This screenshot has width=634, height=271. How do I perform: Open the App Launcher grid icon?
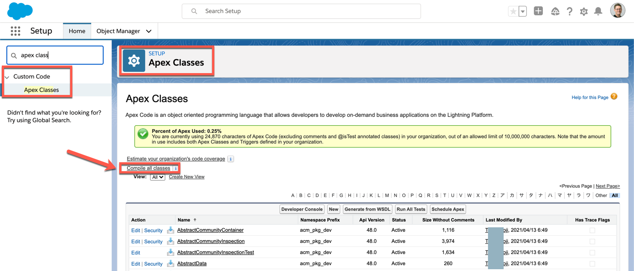pyautogui.click(x=16, y=31)
